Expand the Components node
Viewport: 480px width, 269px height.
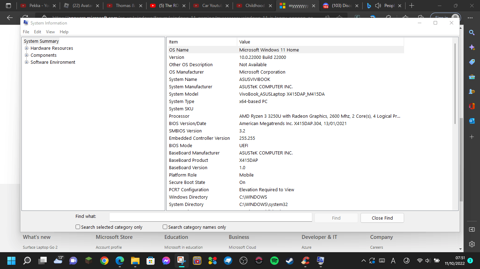click(x=26, y=55)
